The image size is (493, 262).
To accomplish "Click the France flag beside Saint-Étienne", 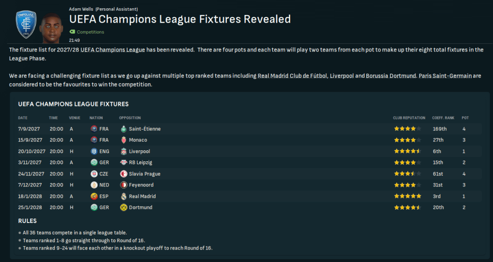I will 93,129.
